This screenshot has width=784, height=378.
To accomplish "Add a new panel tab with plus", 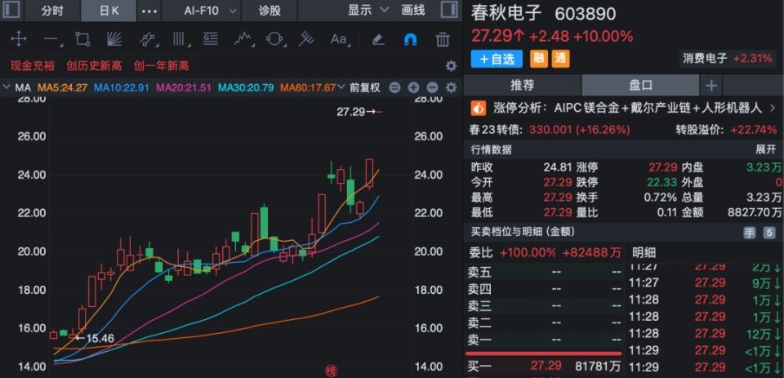I will coord(711,86).
